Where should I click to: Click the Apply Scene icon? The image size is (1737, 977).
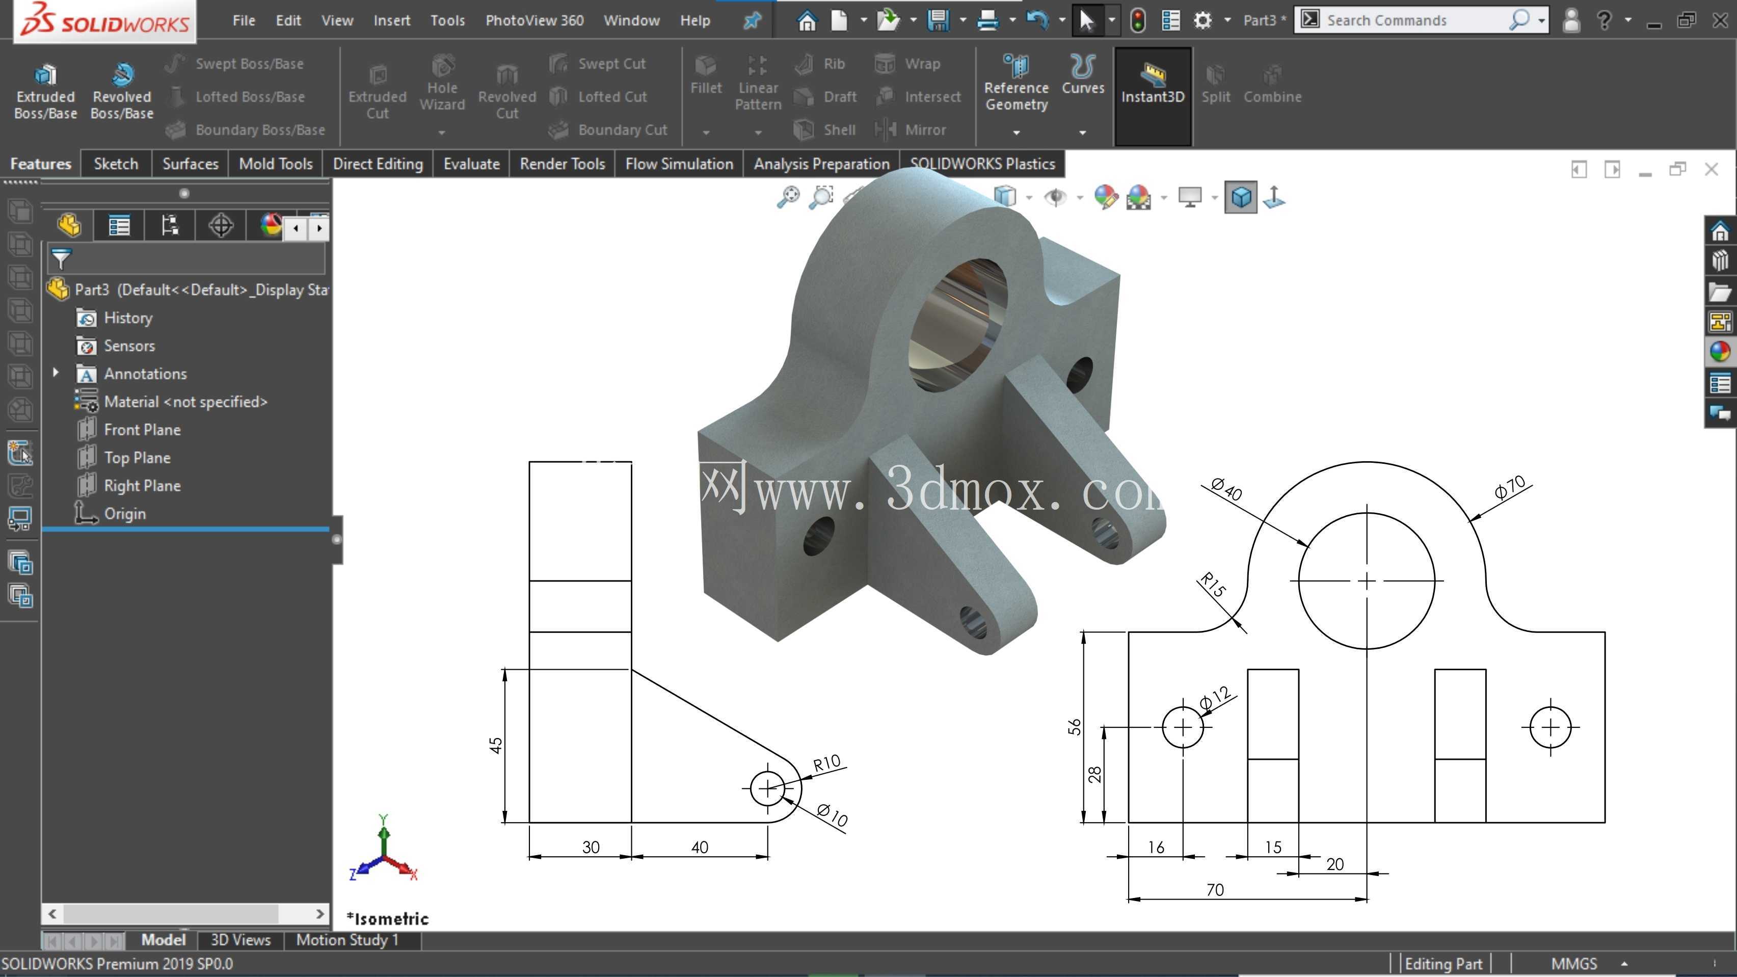point(1139,197)
